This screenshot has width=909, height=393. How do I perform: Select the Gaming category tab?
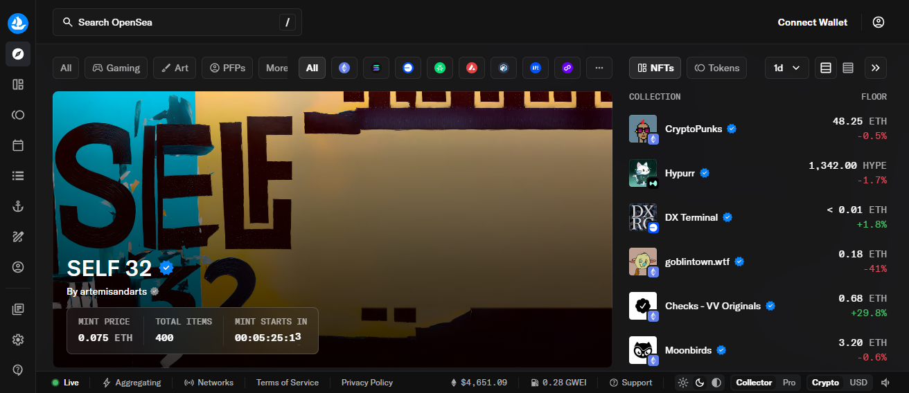tap(116, 68)
